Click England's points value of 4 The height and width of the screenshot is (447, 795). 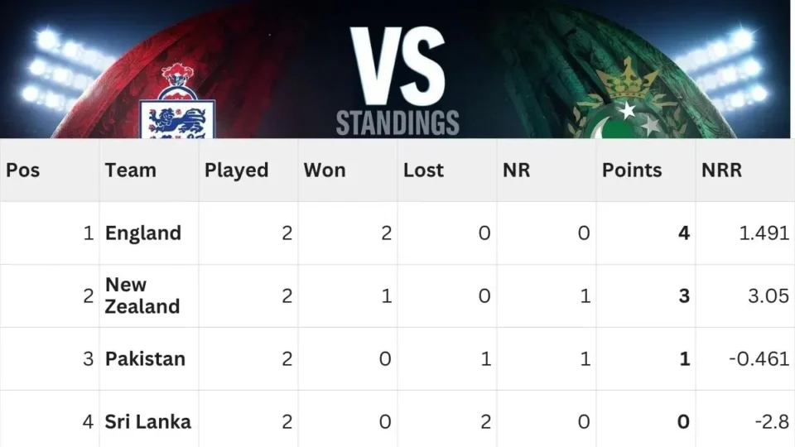coord(683,233)
